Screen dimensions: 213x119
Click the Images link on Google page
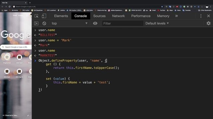pyautogui.click(x=21, y=16)
